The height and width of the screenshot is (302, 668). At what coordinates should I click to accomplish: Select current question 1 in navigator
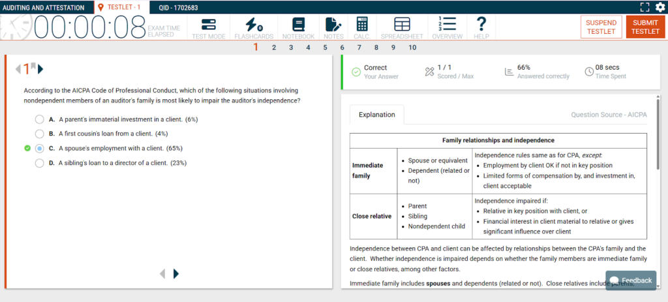256,47
